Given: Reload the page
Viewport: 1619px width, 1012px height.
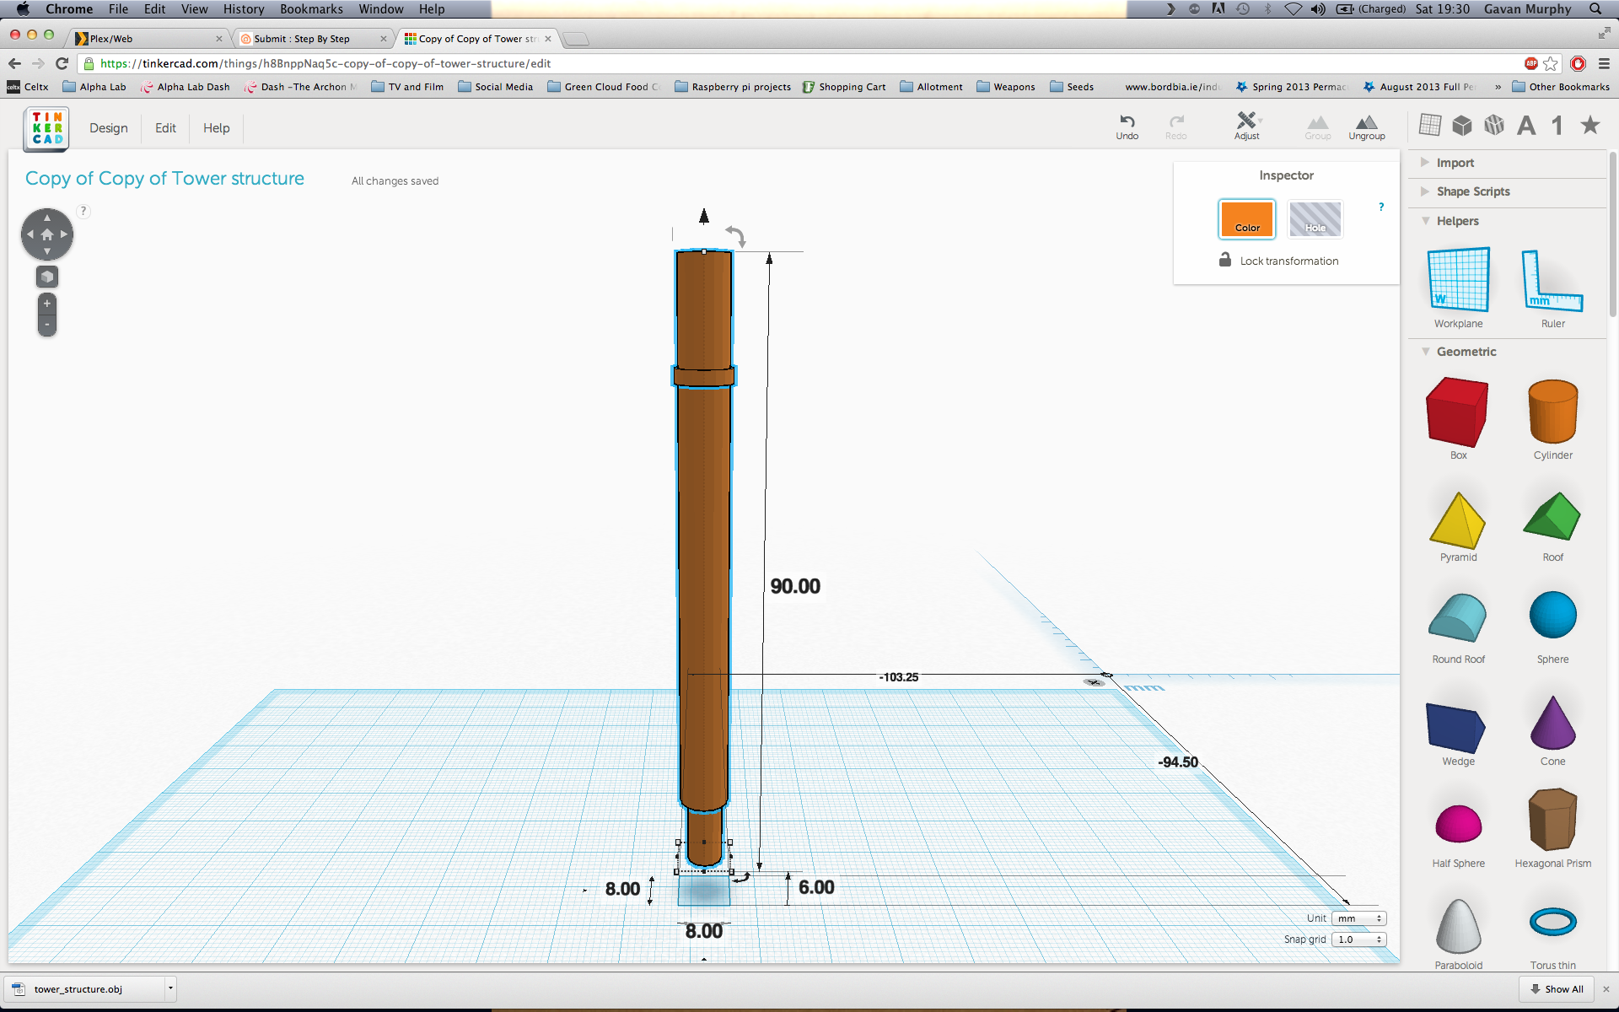Looking at the screenshot, I should (x=62, y=63).
